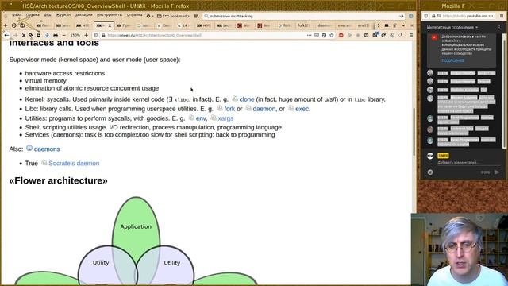
Task: Open the red adblock extension icon
Action: pyautogui.click(x=341, y=35)
